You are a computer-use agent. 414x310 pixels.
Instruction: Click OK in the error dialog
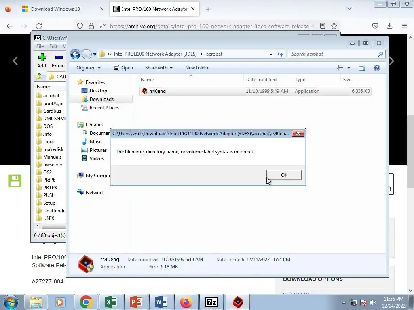click(x=284, y=175)
